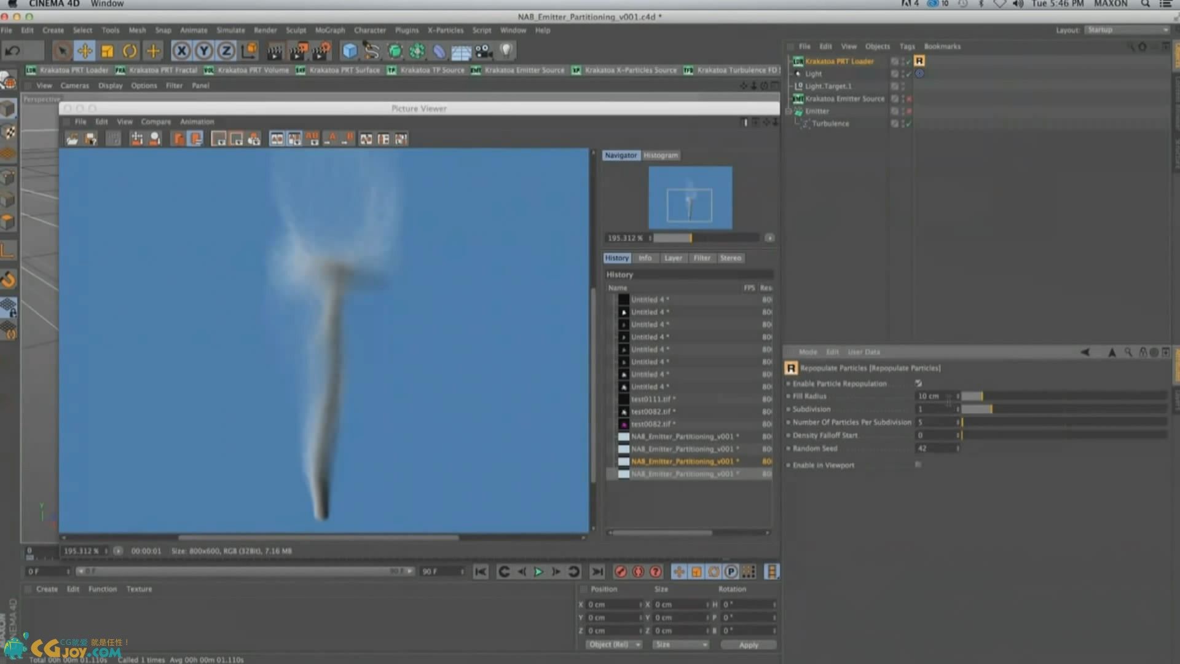Switch to the Histogram tab

click(661, 156)
